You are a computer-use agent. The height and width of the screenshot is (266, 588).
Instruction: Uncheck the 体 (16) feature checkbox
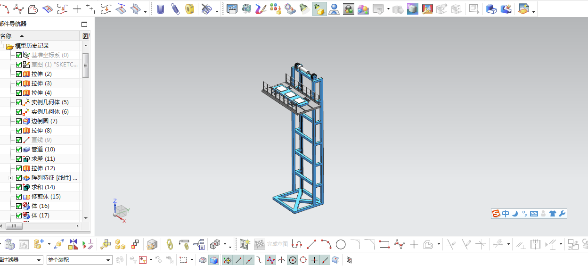pos(19,206)
